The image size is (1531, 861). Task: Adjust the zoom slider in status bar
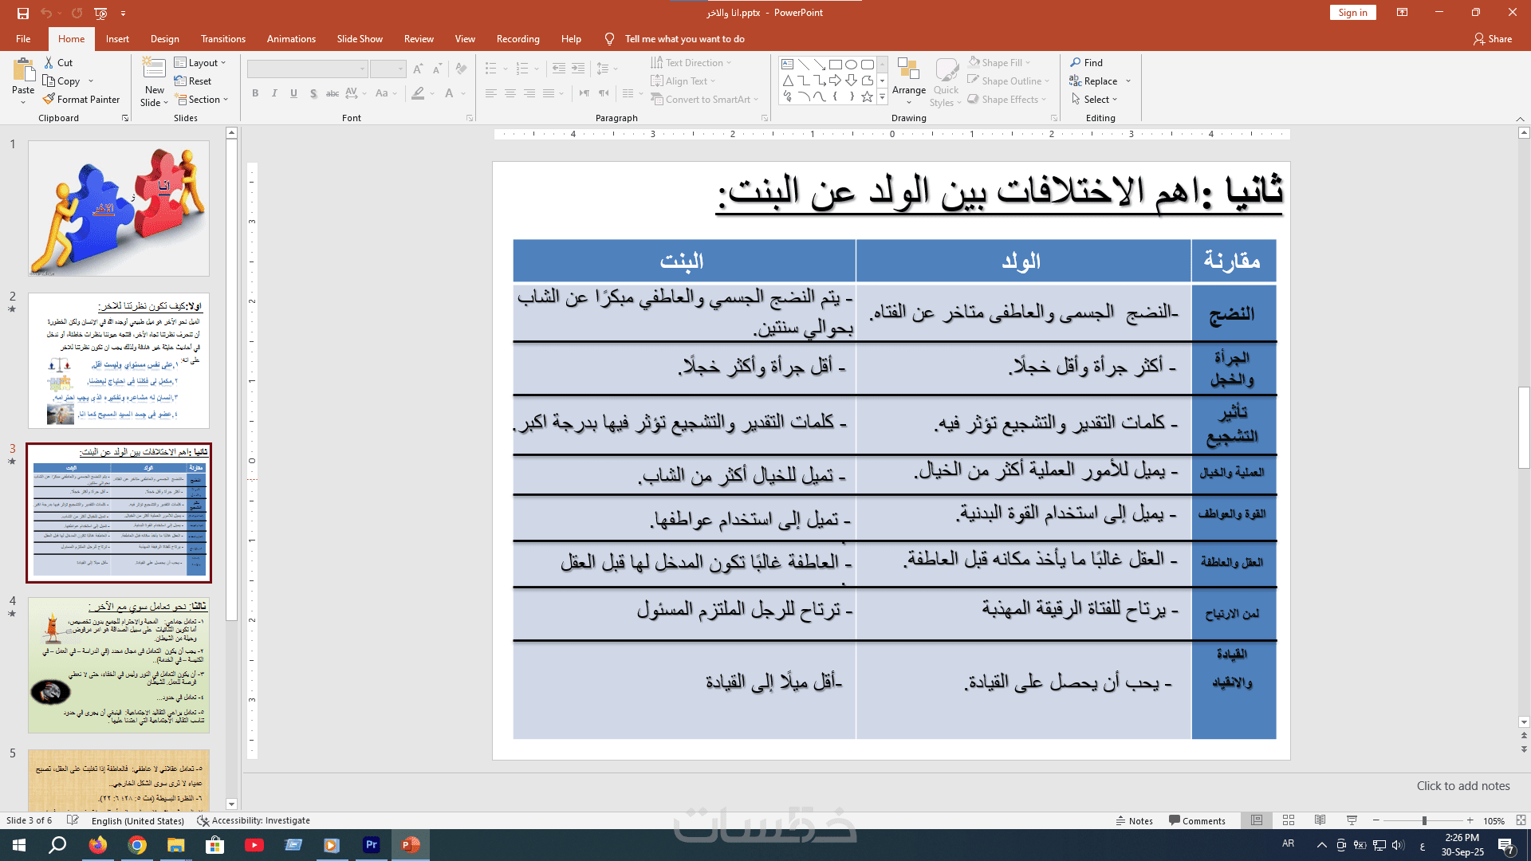point(1423,820)
